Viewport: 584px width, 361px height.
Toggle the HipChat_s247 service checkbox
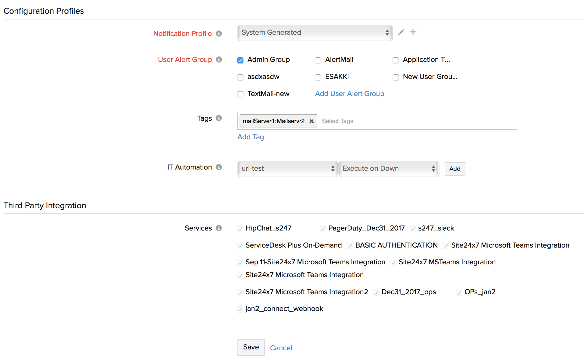point(240,229)
